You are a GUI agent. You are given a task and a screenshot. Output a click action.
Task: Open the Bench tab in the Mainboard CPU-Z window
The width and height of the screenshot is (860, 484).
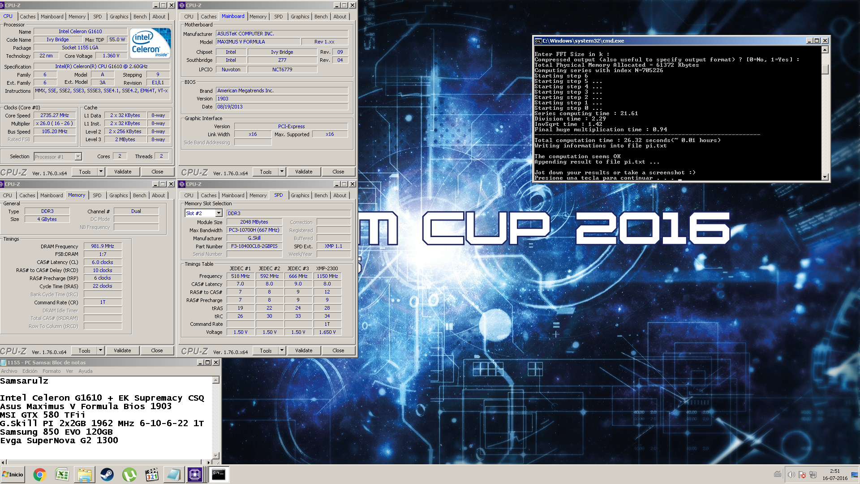point(321,17)
